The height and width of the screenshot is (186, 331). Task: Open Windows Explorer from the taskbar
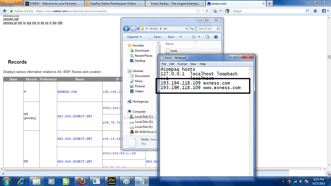[x=36, y=181]
